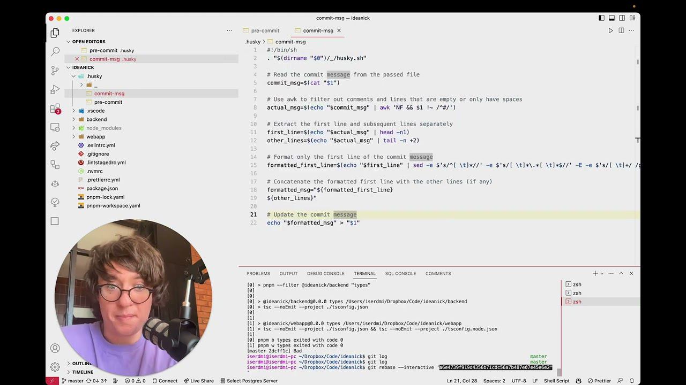
Task: Toggle Panel layout icon in title bar
Action: (612, 18)
